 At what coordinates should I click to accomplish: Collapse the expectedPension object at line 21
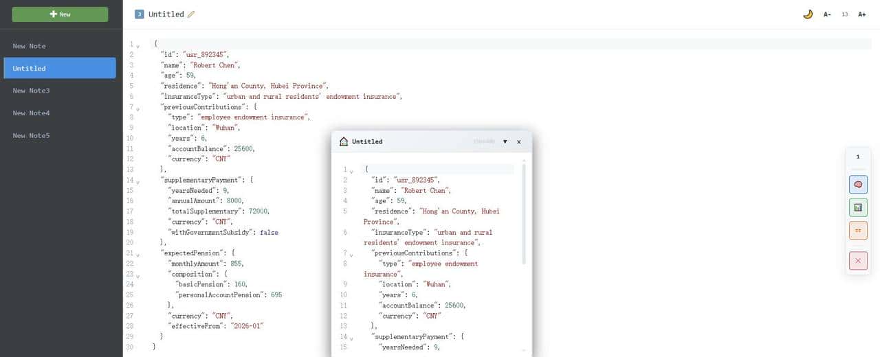(137, 255)
